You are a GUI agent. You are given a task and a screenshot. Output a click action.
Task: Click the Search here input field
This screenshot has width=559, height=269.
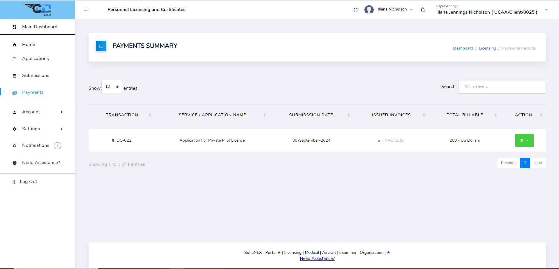click(x=502, y=87)
